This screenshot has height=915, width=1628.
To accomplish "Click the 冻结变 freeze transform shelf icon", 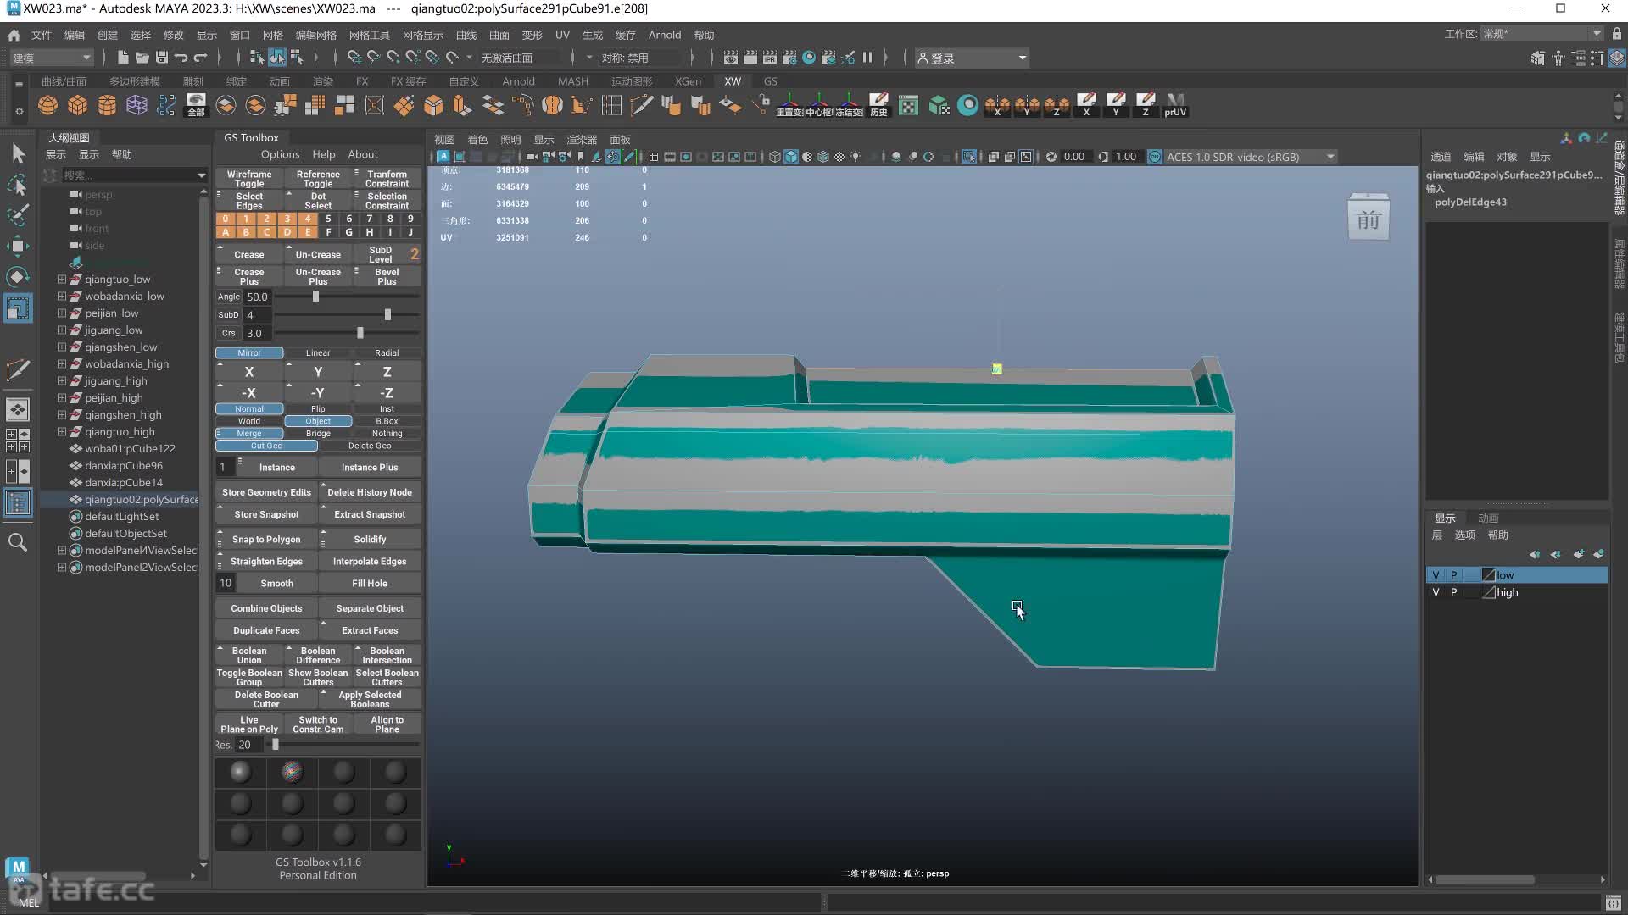I will (849, 106).
